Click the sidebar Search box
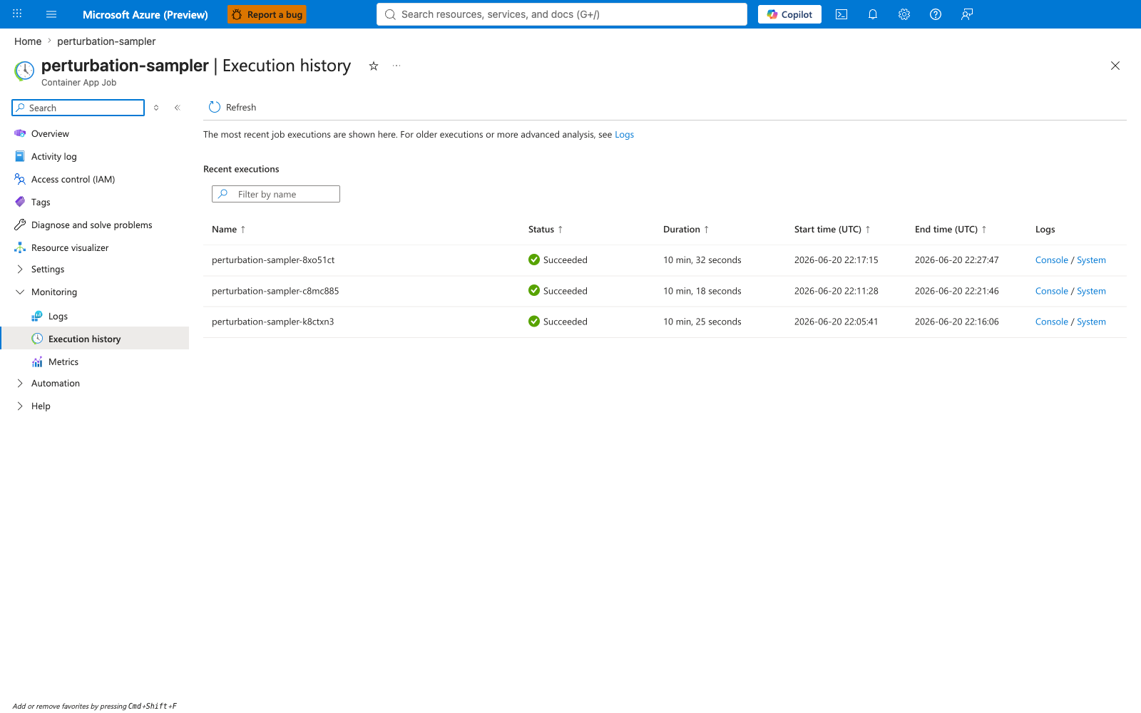Viewport: 1141px width, 713px height. pyautogui.click(x=78, y=108)
